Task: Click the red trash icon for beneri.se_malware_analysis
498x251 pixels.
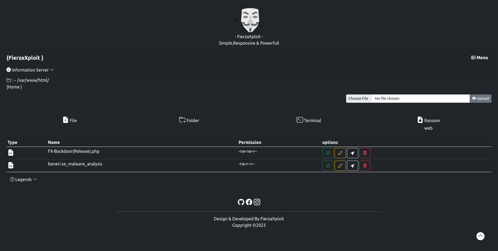Action: tap(365, 166)
